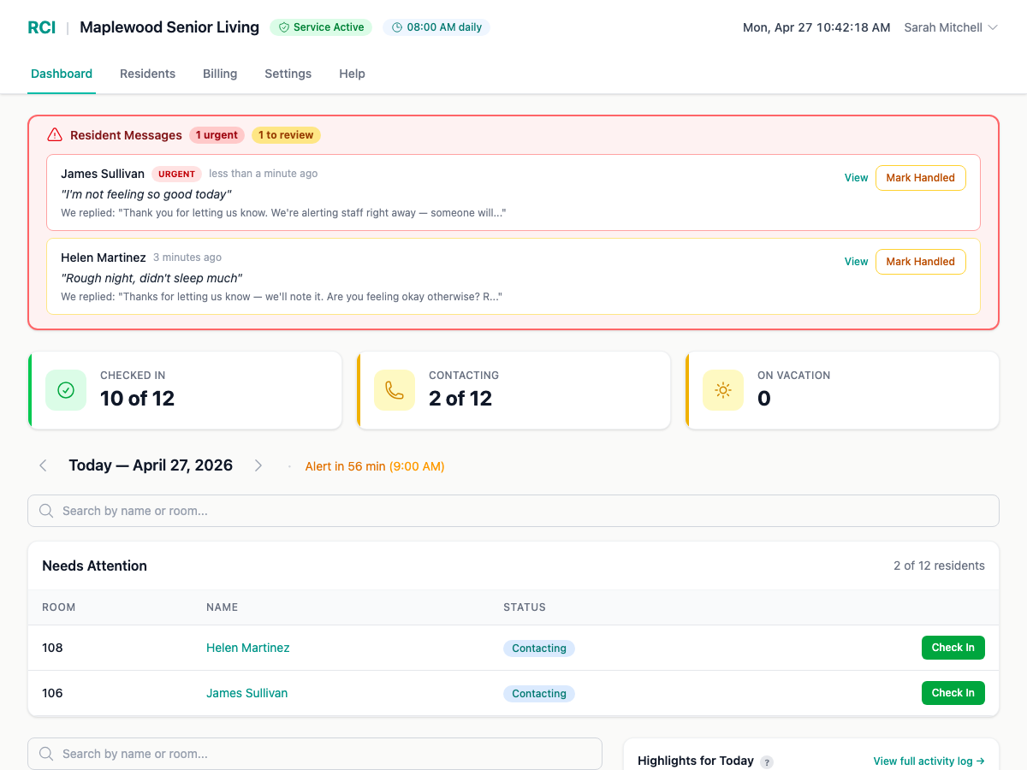Click the quote "Rough night, didn't sleep much"
The image size is (1027, 770).
click(x=151, y=278)
